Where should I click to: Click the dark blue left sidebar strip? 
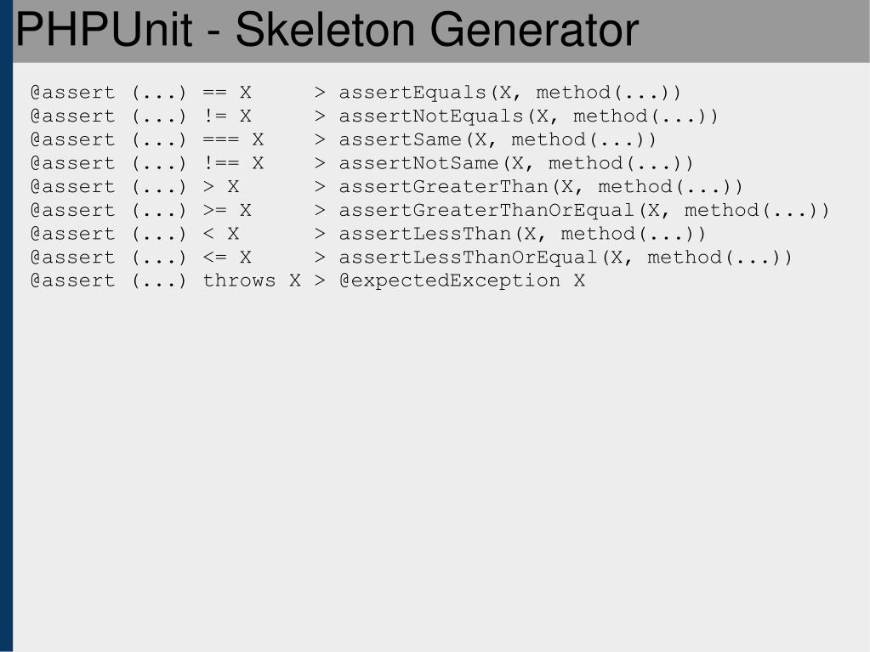coord(6,326)
